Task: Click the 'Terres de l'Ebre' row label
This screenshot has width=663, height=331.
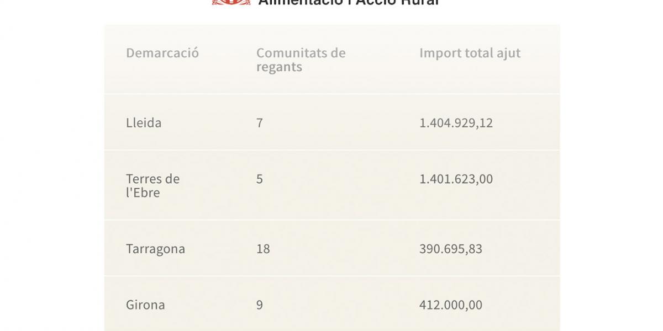Action: pos(153,186)
